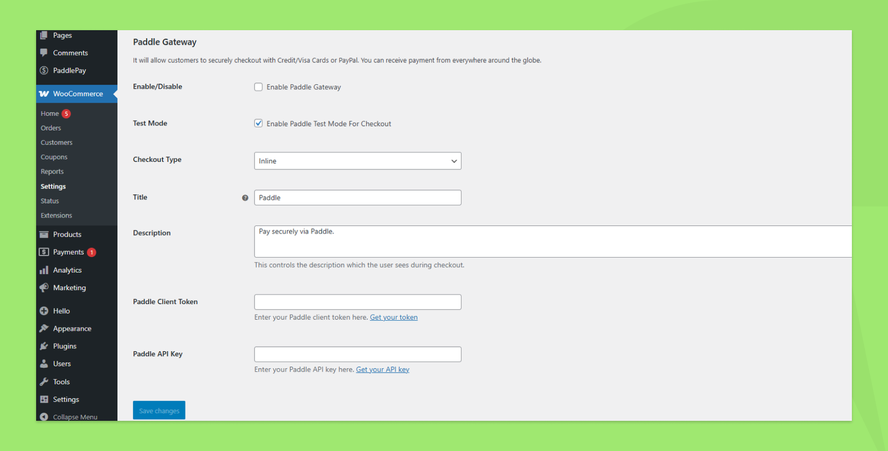Click the WooCommerce logo icon

44,94
